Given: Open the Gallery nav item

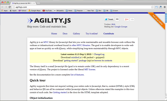Looking at the screenshot, I should tap(77, 34).
